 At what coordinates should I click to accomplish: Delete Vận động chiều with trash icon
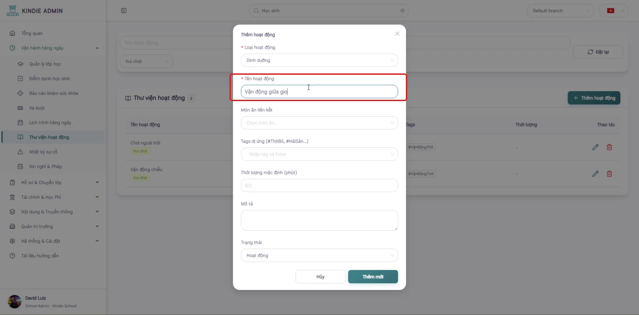click(609, 174)
